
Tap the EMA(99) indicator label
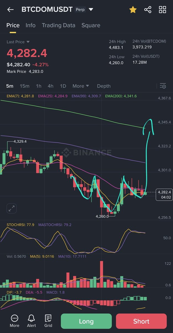[86, 96]
